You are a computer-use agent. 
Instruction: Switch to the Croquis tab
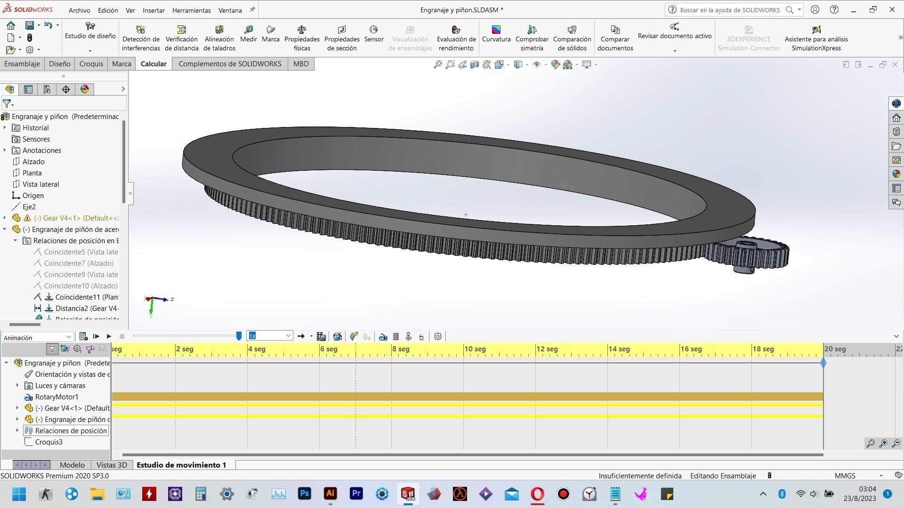click(x=91, y=63)
